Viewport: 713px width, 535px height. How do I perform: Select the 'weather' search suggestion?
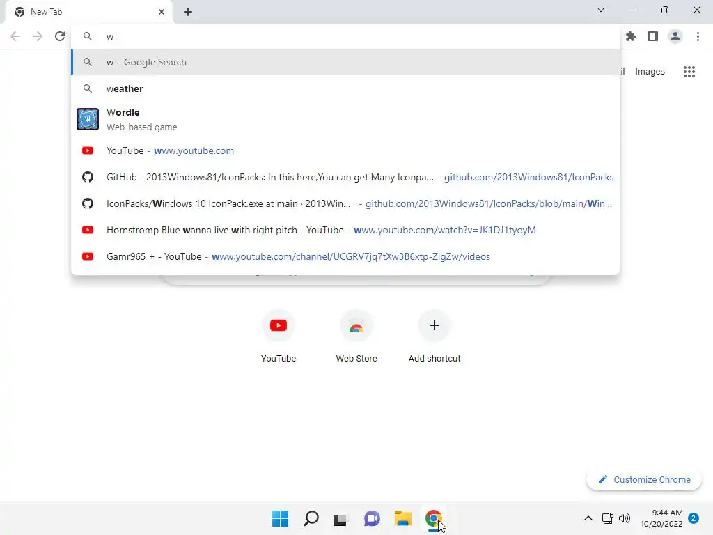pyautogui.click(x=345, y=88)
